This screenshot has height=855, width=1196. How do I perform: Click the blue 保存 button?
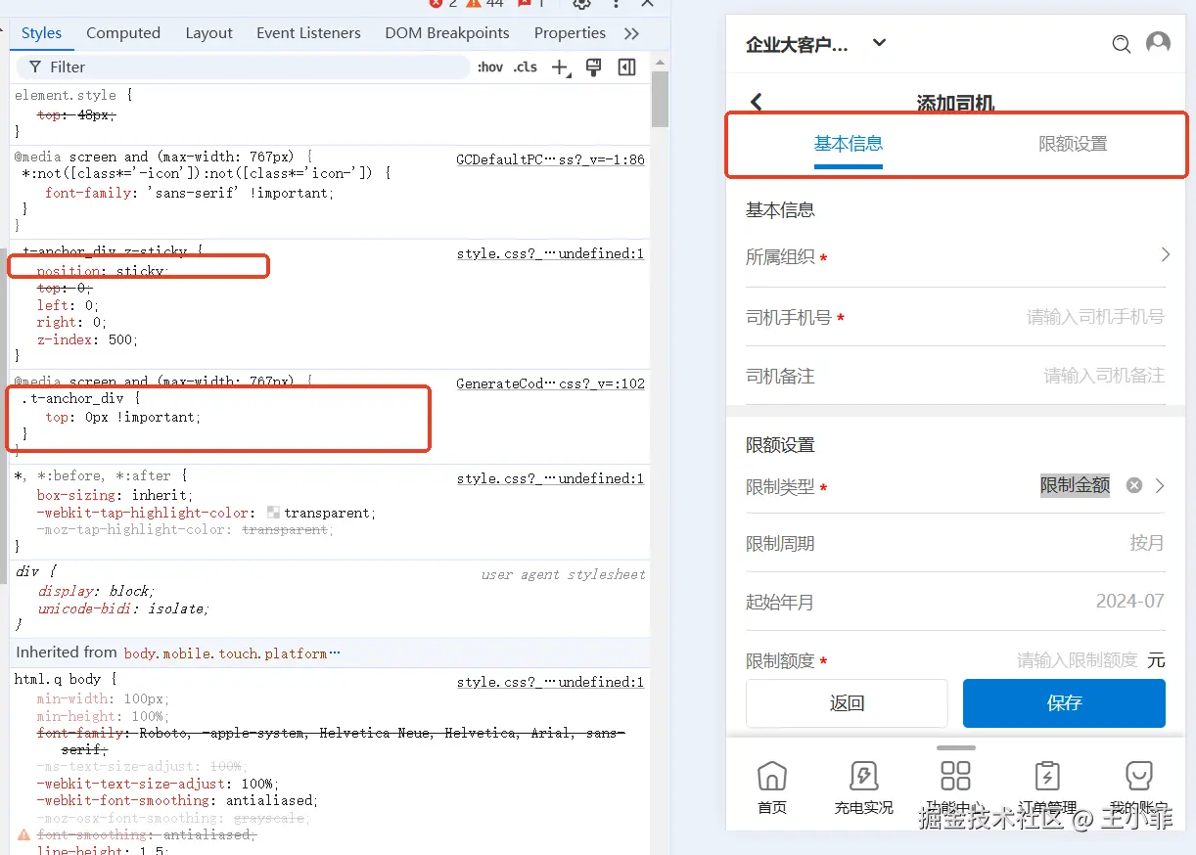tap(1064, 703)
